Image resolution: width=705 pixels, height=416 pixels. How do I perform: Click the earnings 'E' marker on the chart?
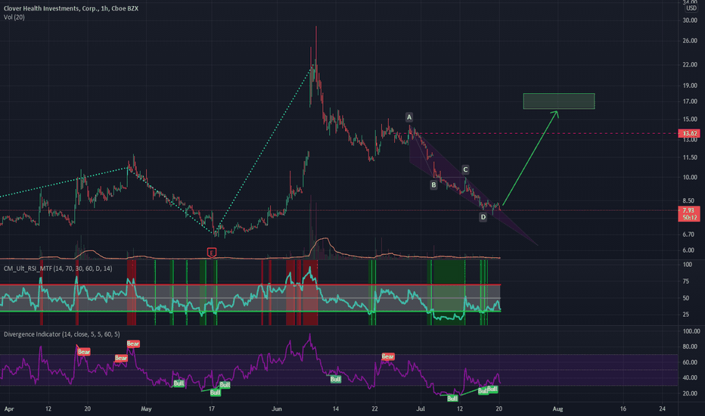(211, 253)
